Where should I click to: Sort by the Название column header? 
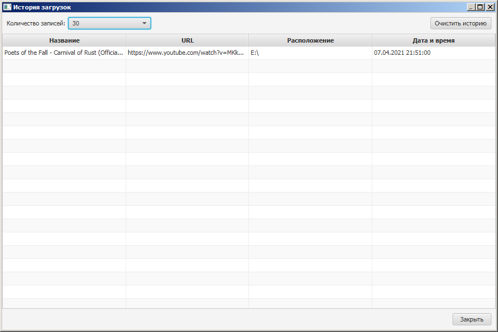65,40
